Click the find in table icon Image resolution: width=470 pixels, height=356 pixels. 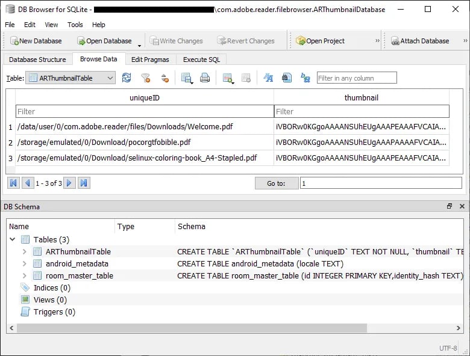coord(287,78)
